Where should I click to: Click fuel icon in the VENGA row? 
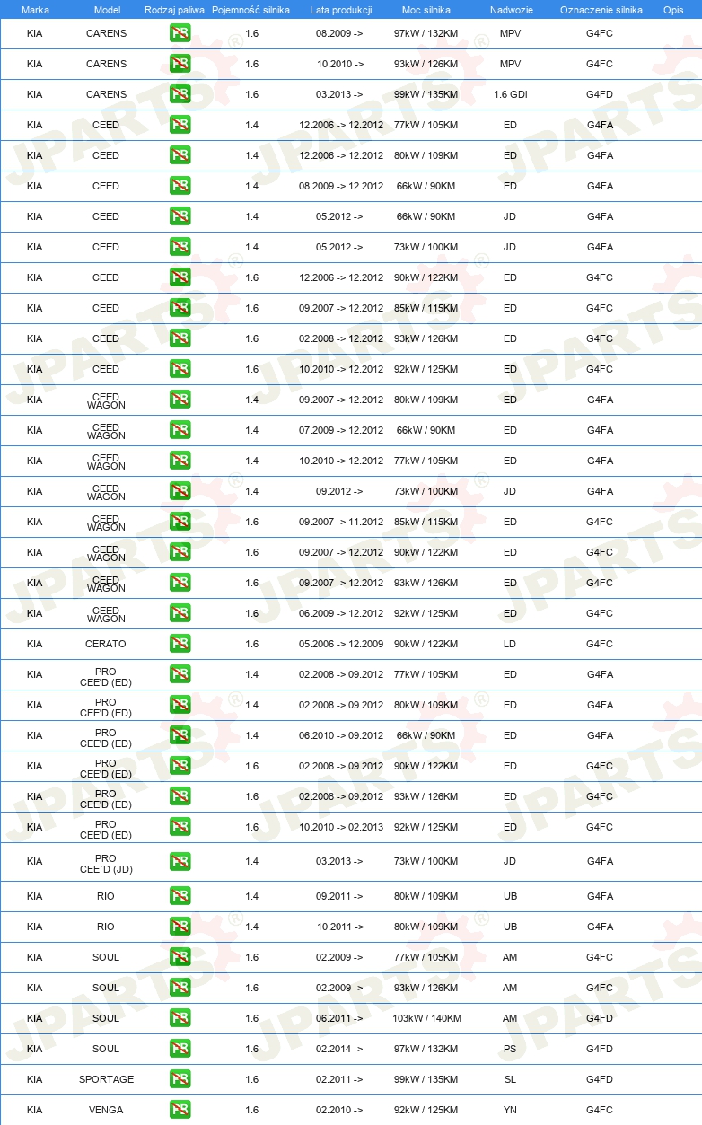(180, 1110)
